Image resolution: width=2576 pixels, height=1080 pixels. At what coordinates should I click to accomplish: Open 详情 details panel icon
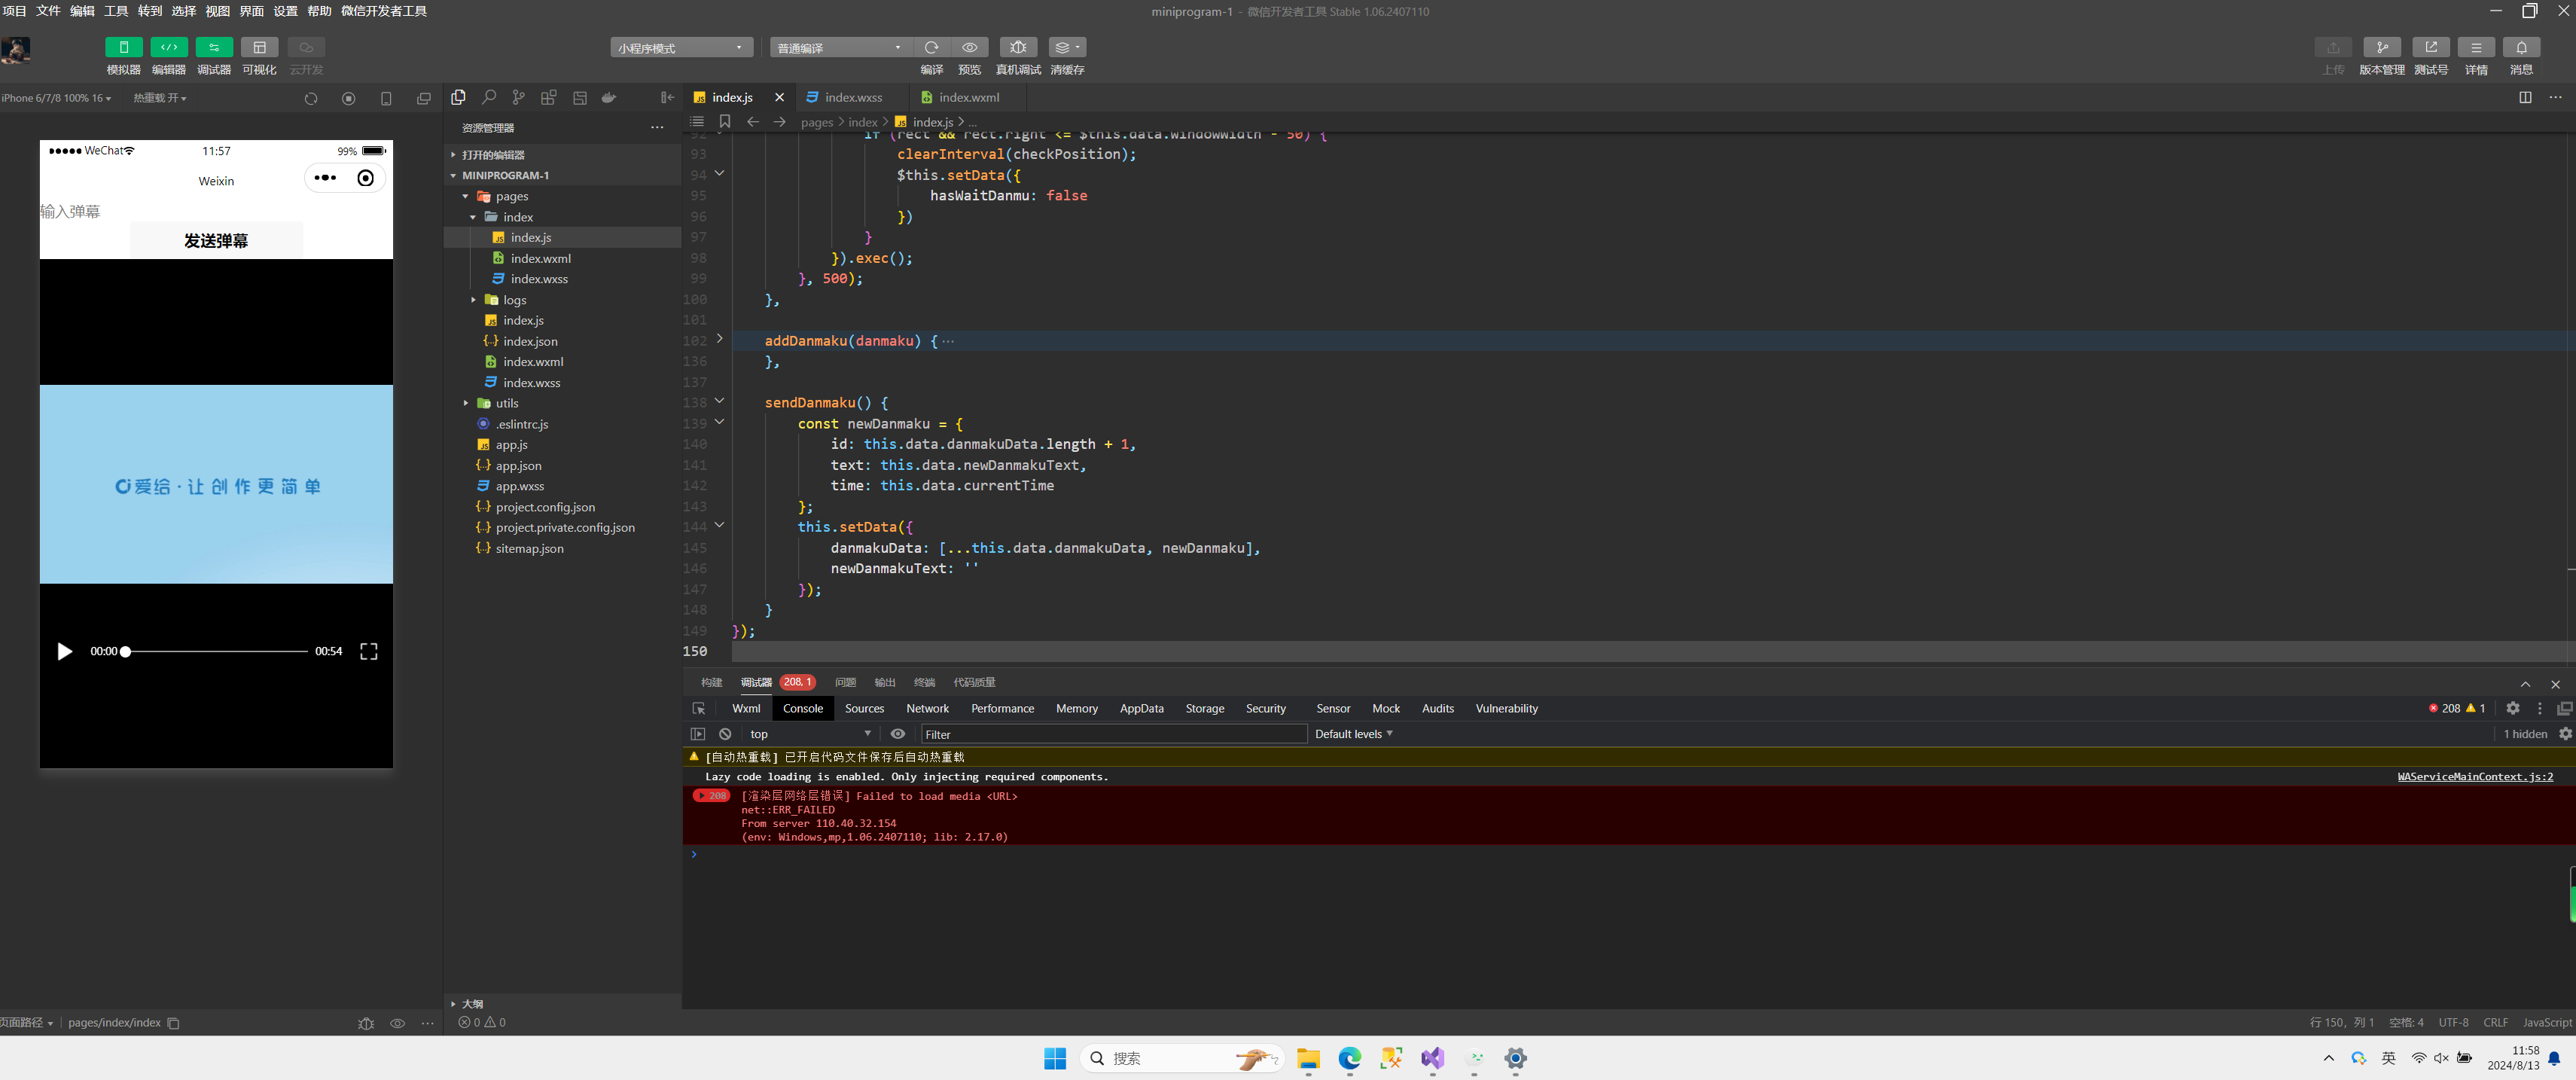tap(2475, 47)
